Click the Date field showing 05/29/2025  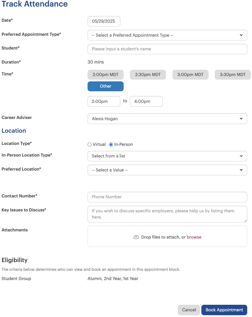pos(104,21)
